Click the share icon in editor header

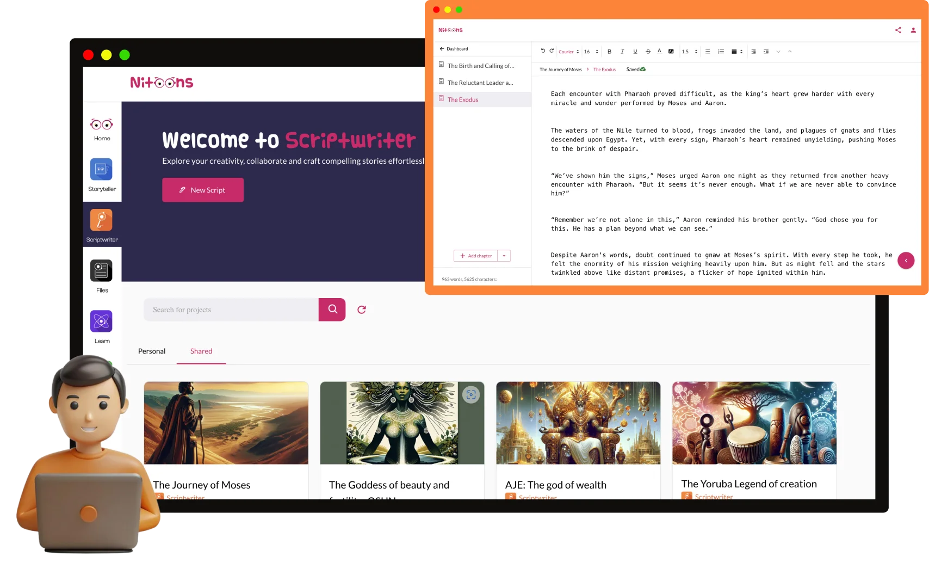[x=898, y=30]
